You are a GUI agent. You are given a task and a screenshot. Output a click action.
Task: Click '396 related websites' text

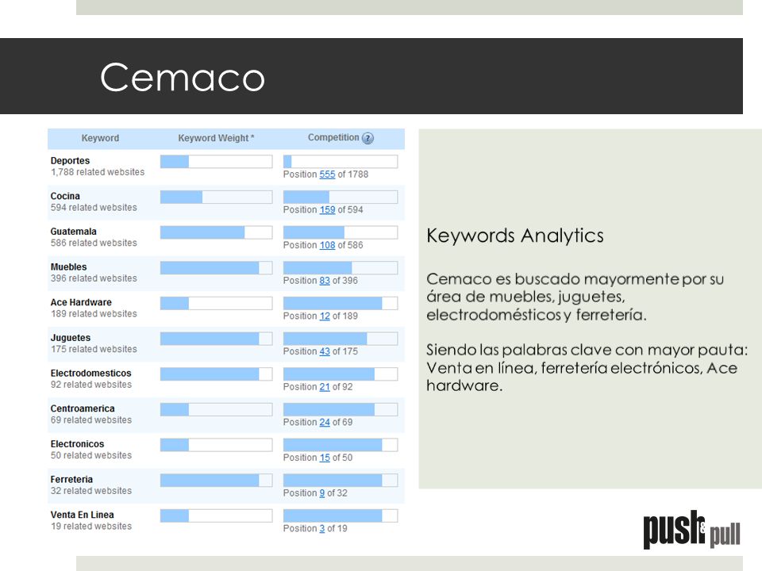click(94, 278)
